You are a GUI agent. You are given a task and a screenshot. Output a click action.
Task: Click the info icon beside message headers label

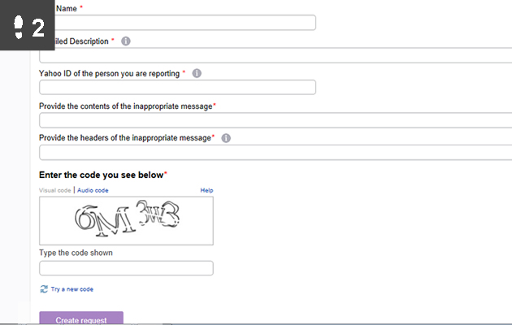[226, 138]
